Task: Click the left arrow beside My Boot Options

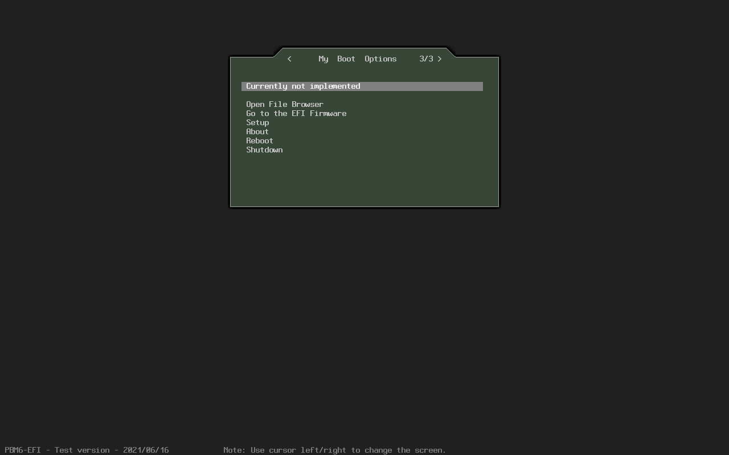Action: click(289, 59)
